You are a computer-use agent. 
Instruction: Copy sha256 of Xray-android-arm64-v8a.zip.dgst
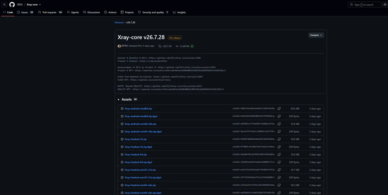coord(279,132)
